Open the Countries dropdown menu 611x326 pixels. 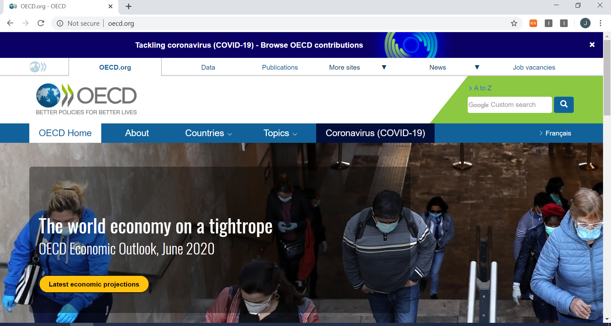point(209,133)
